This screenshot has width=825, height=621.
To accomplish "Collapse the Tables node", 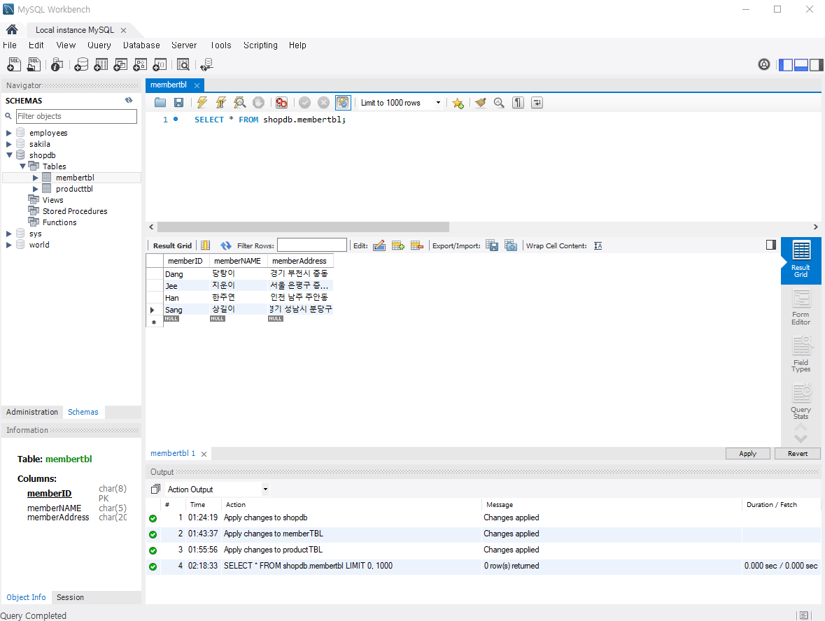I will pos(22,166).
